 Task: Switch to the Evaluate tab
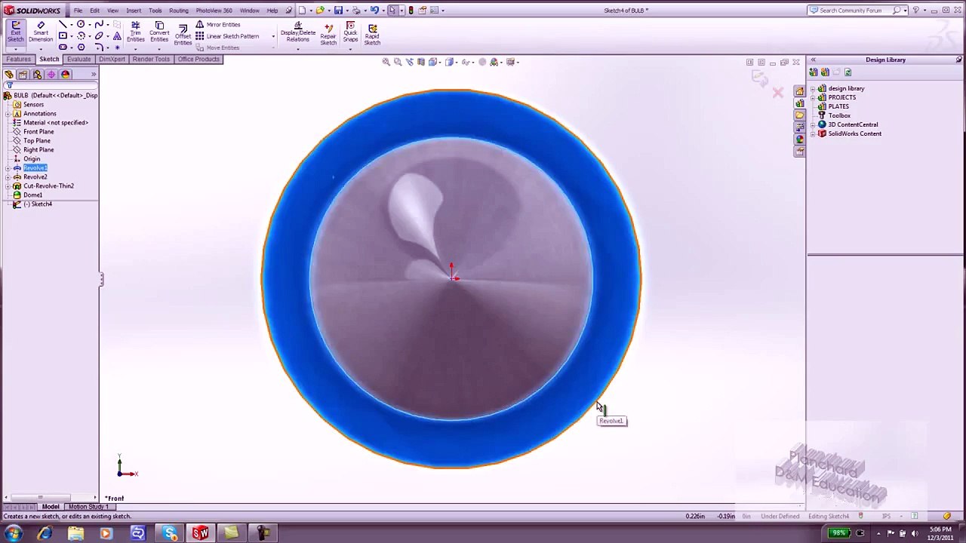(x=78, y=59)
